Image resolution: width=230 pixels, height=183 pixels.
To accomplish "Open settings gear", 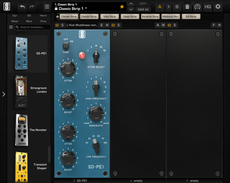I will (218, 7).
